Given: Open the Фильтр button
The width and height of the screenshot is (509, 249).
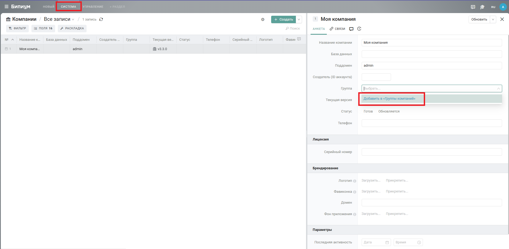Looking at the screenshot, I should click(17, 28).
